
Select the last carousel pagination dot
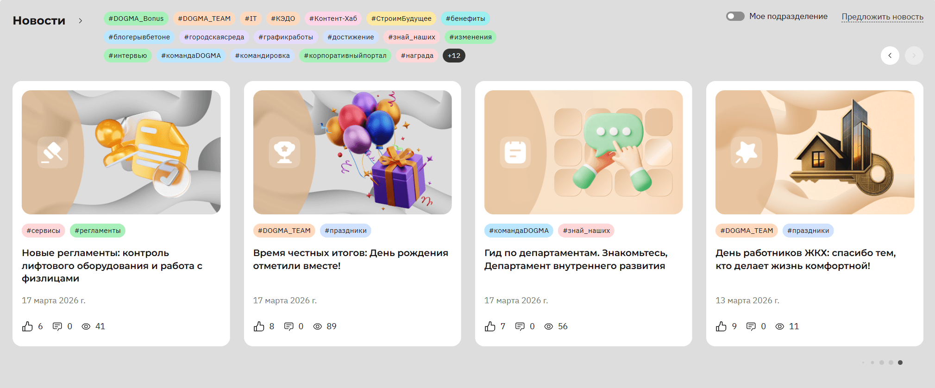click(x=900, y=363)
